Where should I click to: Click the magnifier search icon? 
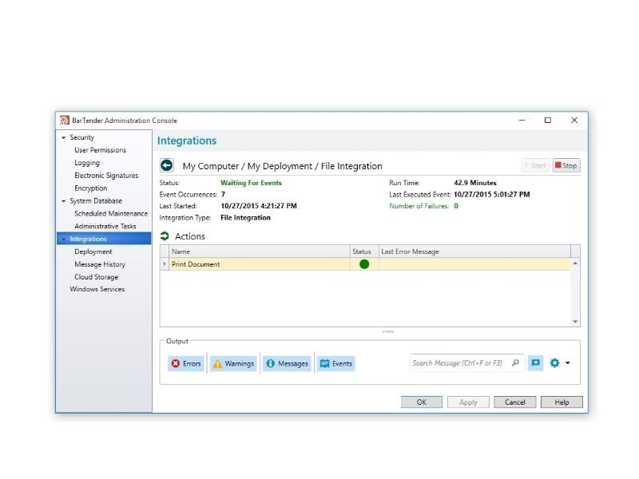515,362
